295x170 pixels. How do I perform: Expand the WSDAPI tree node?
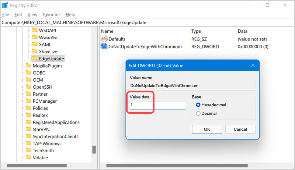point(29,30)
